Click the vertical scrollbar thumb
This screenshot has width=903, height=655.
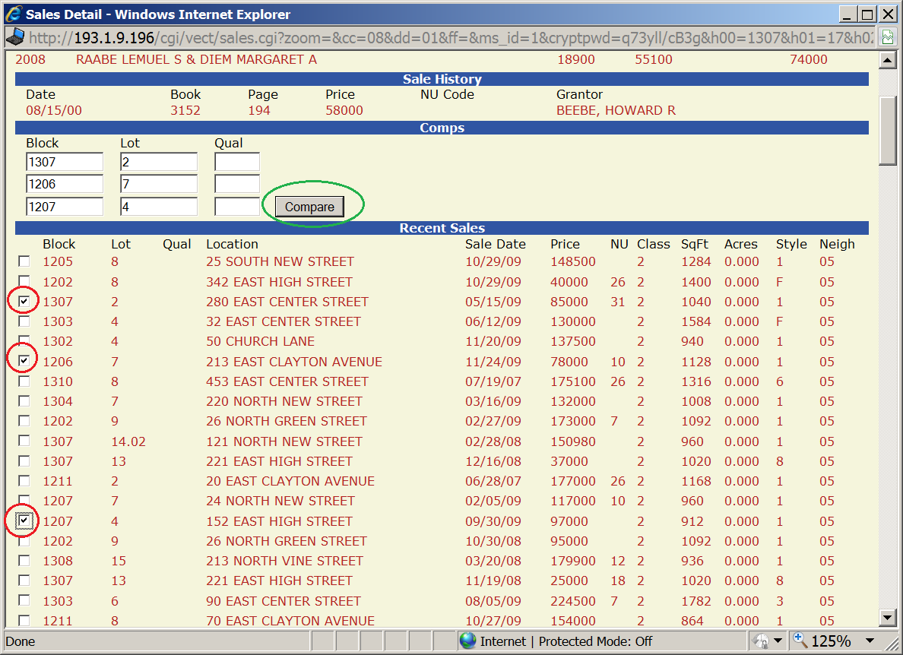click(888, 130)
